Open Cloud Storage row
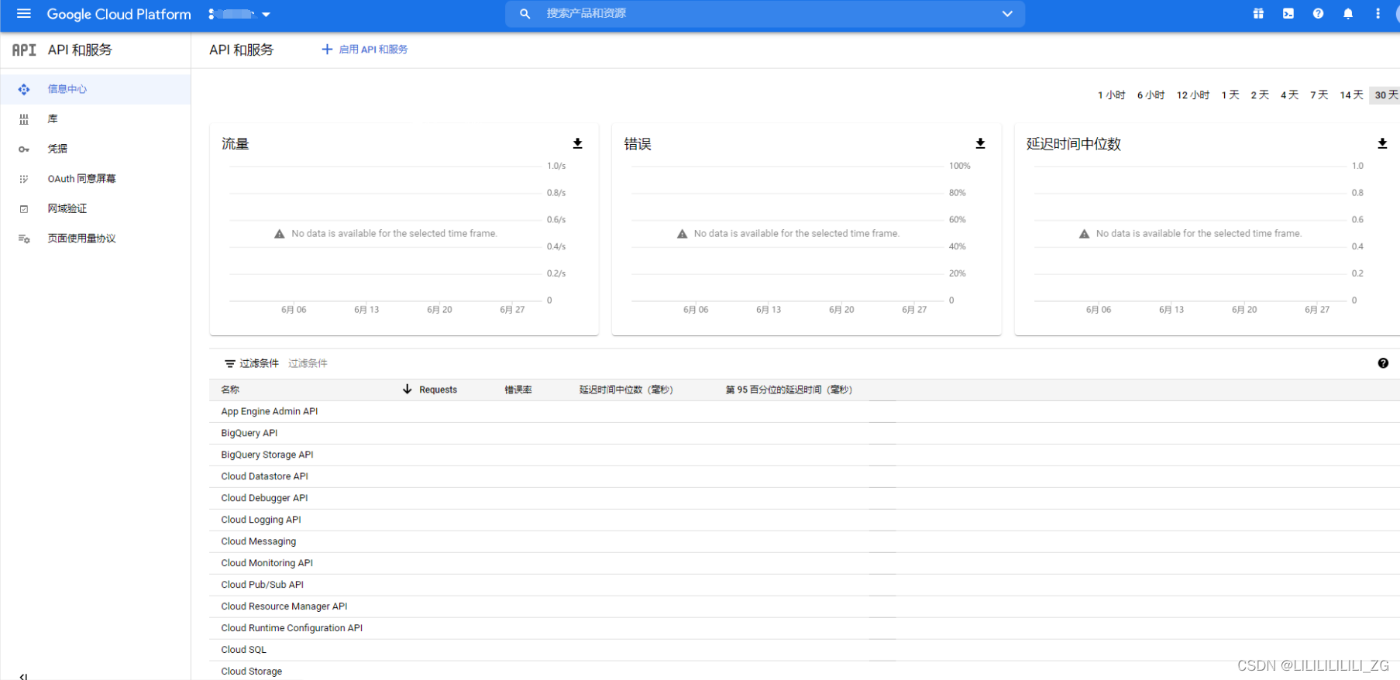The image size is (1400, 680). pos(804,671)
